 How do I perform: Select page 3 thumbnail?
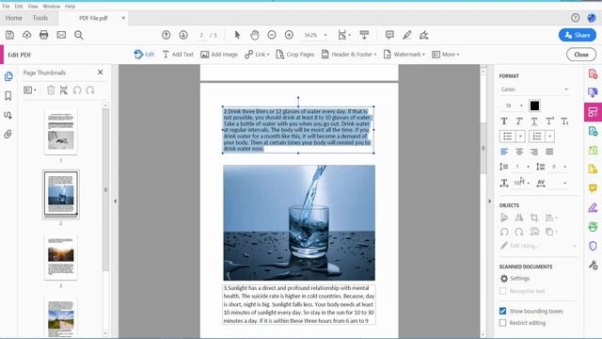click(x=60, y=257)
